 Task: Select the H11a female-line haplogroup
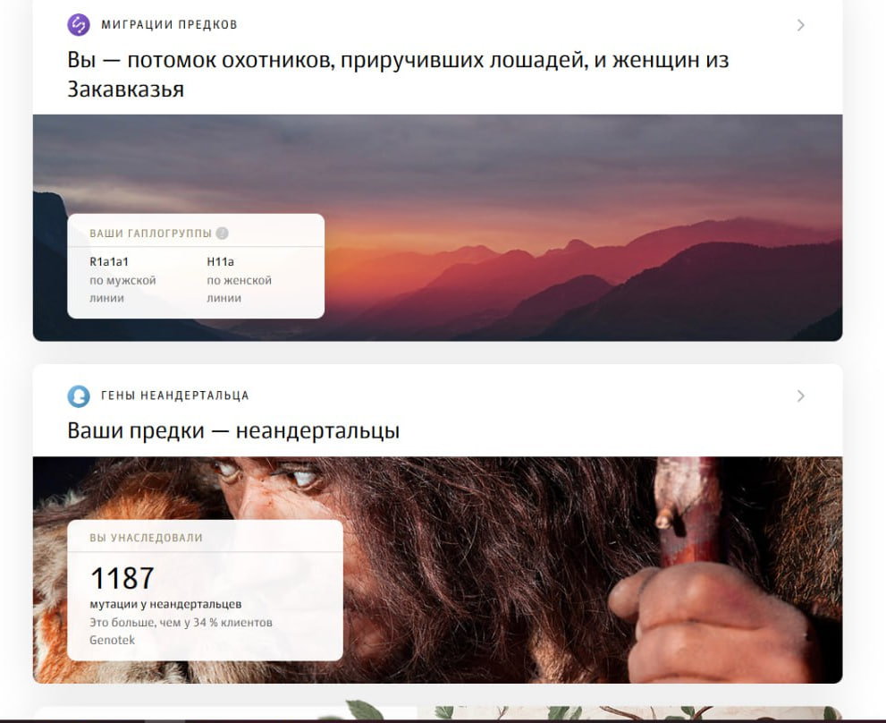point(220,261)
